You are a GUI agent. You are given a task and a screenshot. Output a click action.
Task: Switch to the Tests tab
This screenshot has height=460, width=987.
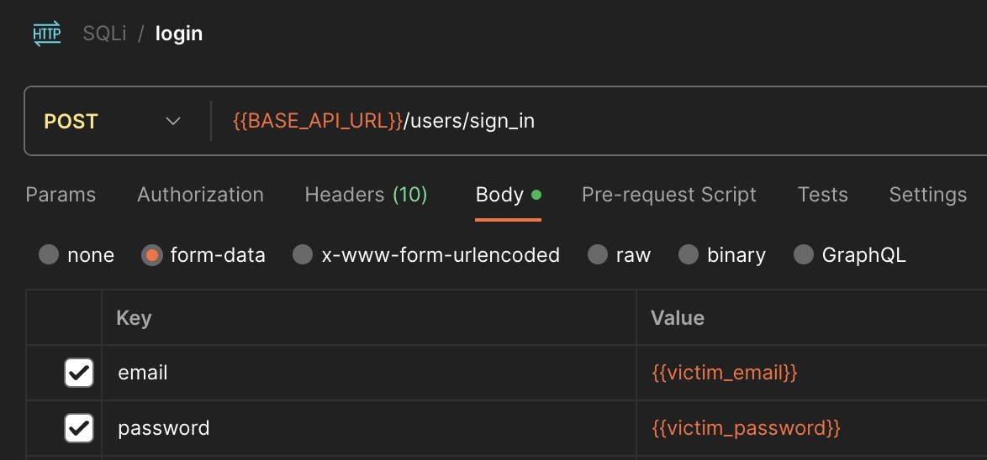822,195
